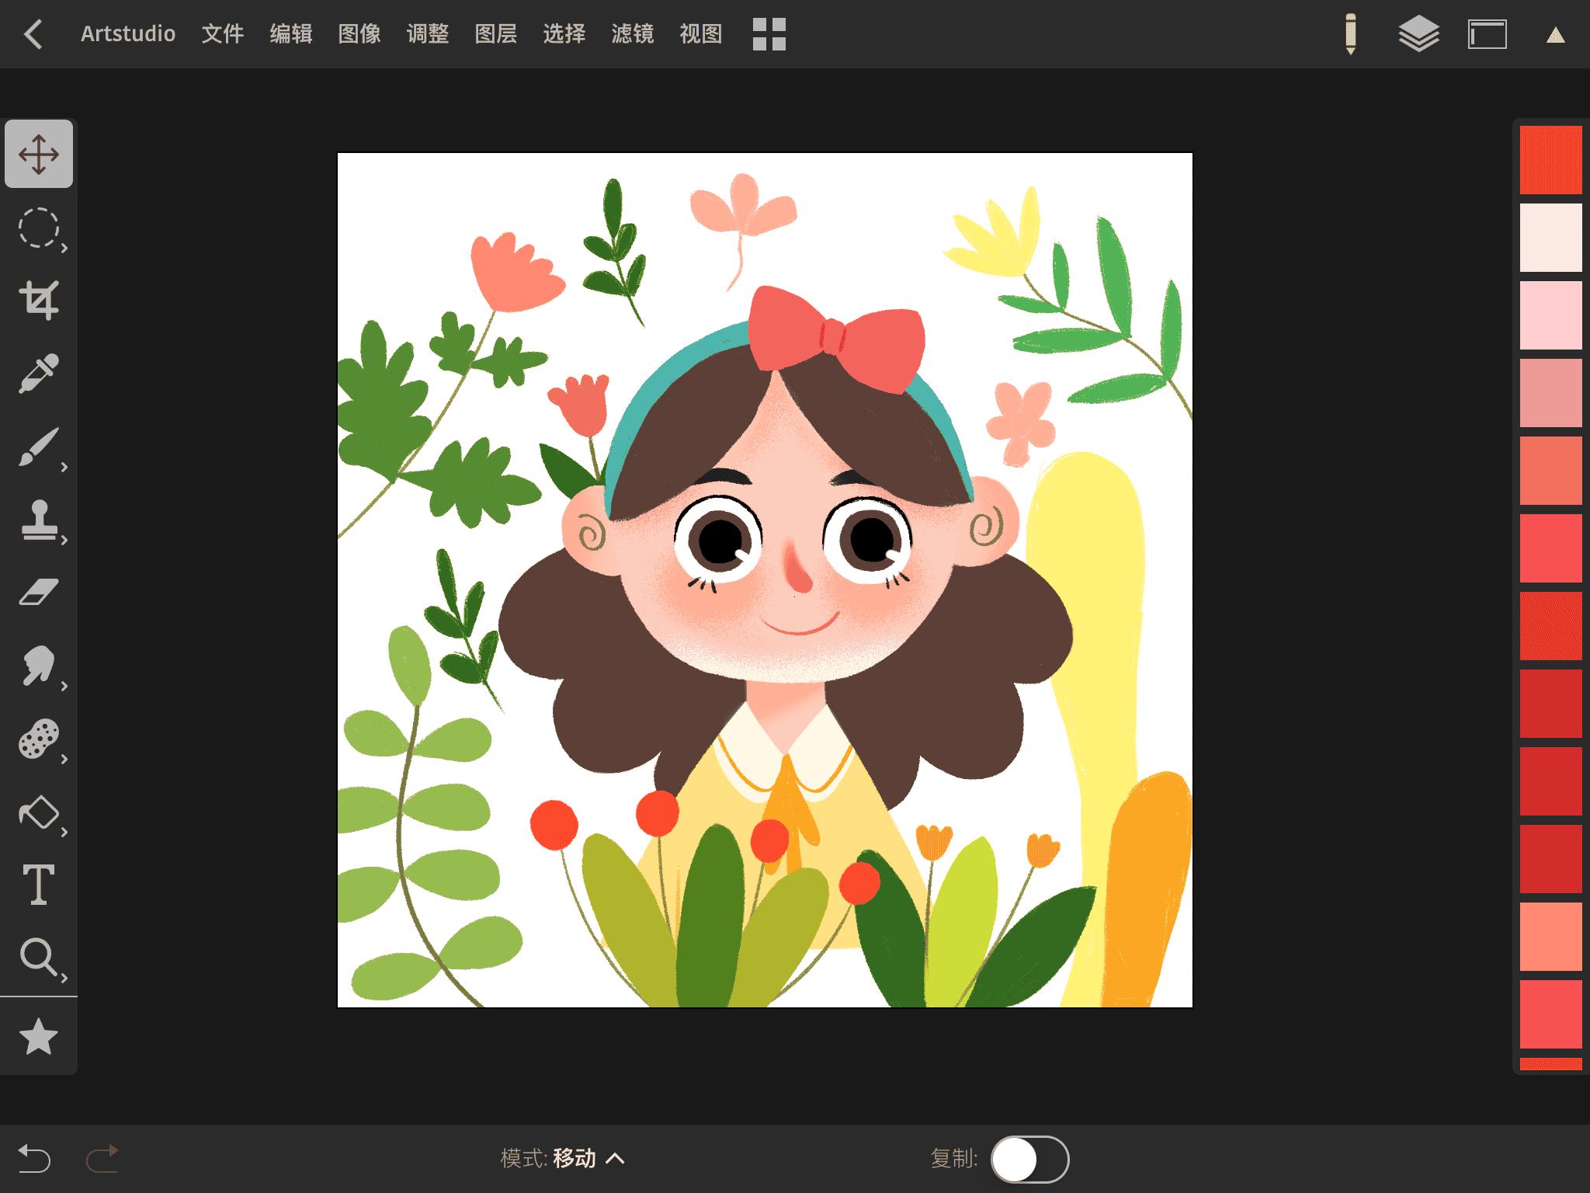Click the star favorites icon

39,1037
